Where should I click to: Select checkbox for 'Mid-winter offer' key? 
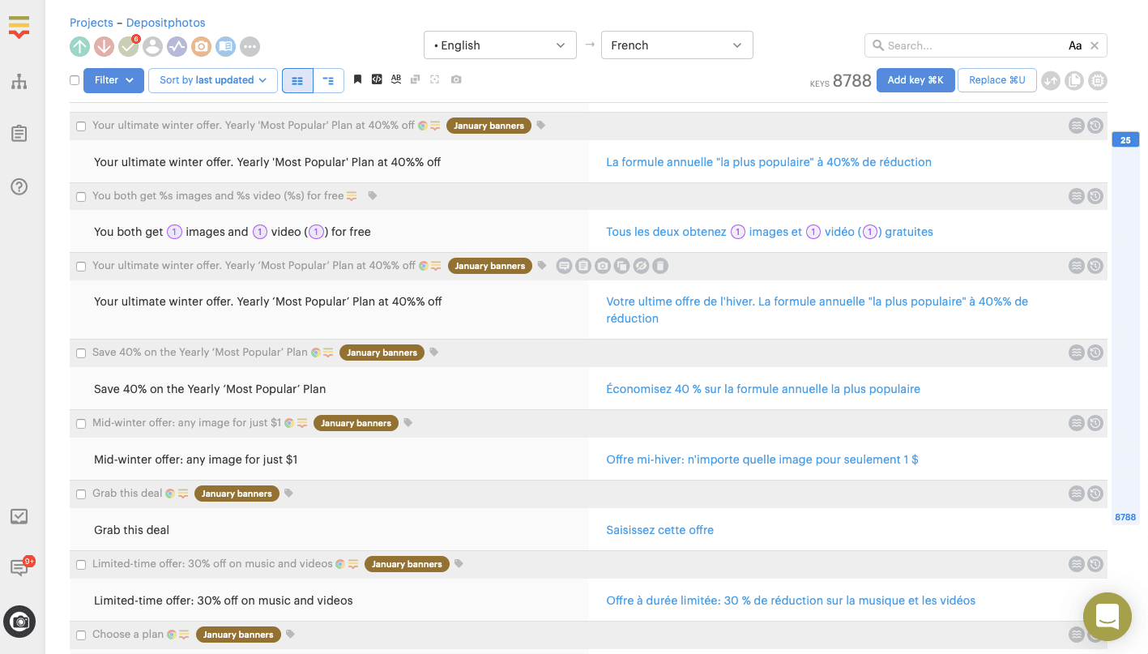click(81, 424)
